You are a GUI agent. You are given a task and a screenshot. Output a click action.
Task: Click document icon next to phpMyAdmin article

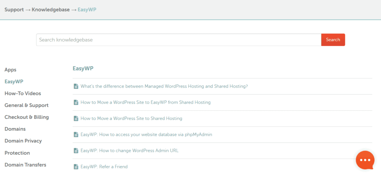coord(76,134)
